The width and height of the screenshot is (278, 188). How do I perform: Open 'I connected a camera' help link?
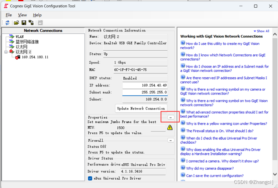coord(222,161)
